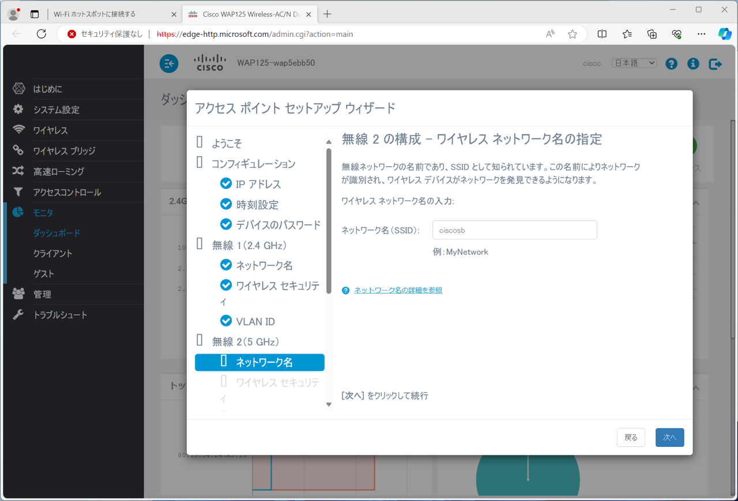Open ダッシュボード in sidebar

click(x=57, y=233)
